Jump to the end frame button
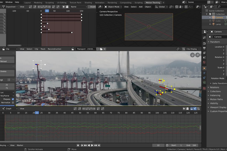 click(99, 145)
